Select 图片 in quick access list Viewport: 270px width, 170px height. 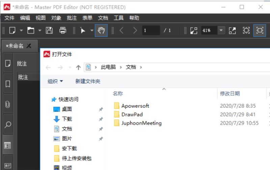pyautogui.click(x=67, y=139)
